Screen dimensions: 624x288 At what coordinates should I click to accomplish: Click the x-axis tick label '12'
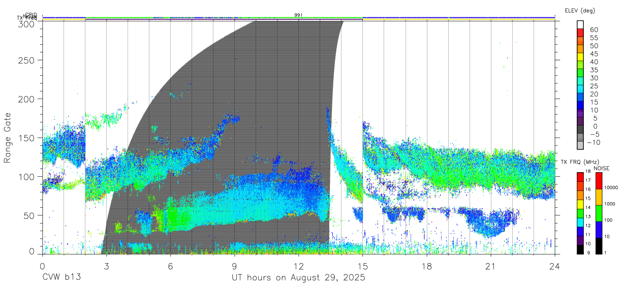point(298,266)
